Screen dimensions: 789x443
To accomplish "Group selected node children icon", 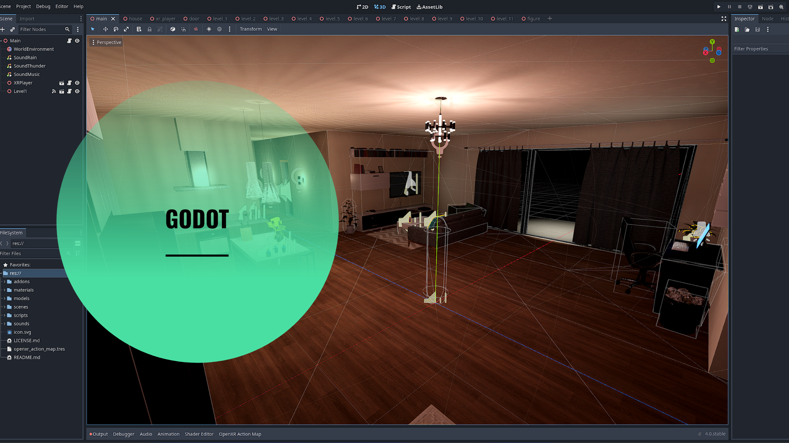I will 160,29.
